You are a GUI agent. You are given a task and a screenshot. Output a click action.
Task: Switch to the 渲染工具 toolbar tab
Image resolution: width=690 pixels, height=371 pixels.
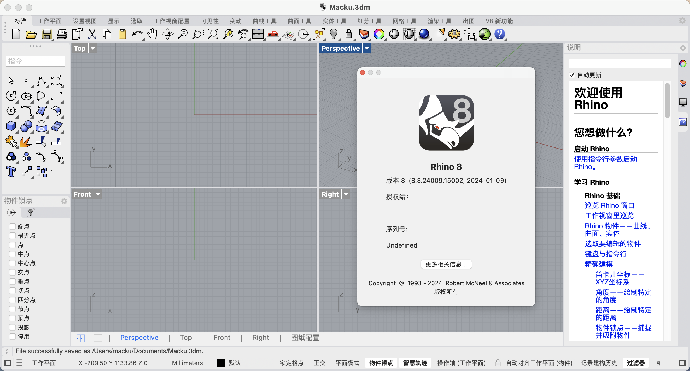439,21
